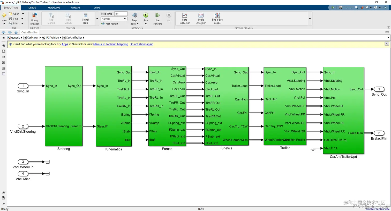Open the Bird's-Eye Scope

pyautogui.click(x=217, y=19)
